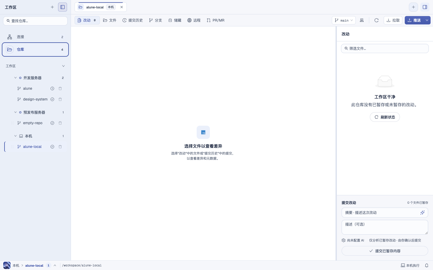
Task: Switch to the 分支 tab
Action: coord(155,20)
